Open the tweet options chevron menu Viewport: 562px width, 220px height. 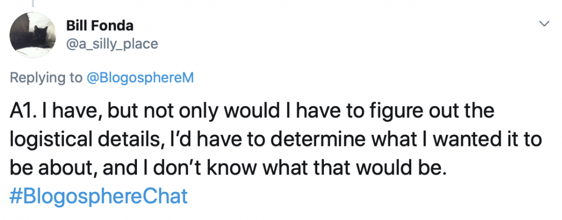[545, 23]
